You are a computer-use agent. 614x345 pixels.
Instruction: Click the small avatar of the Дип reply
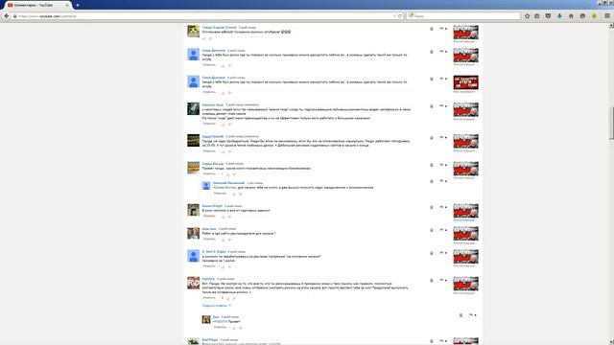tap(206, 319)
